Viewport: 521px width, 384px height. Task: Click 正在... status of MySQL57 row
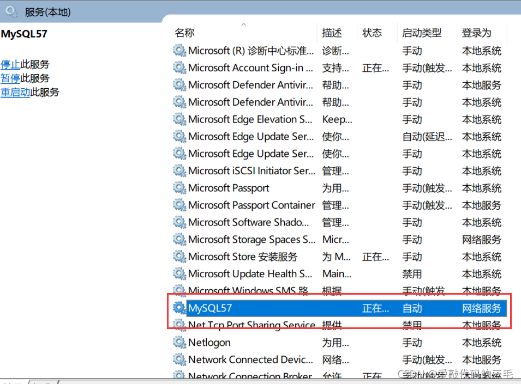tap(375, 308)
